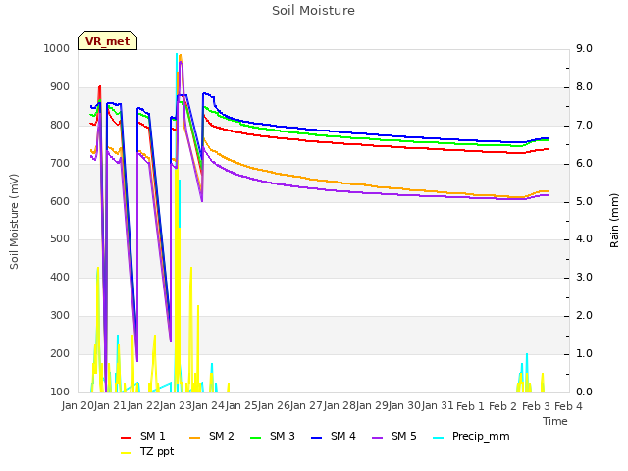Click the SM 2 orange legend swatch
This screenshot has width=628, height=471.
click(194, 438)
